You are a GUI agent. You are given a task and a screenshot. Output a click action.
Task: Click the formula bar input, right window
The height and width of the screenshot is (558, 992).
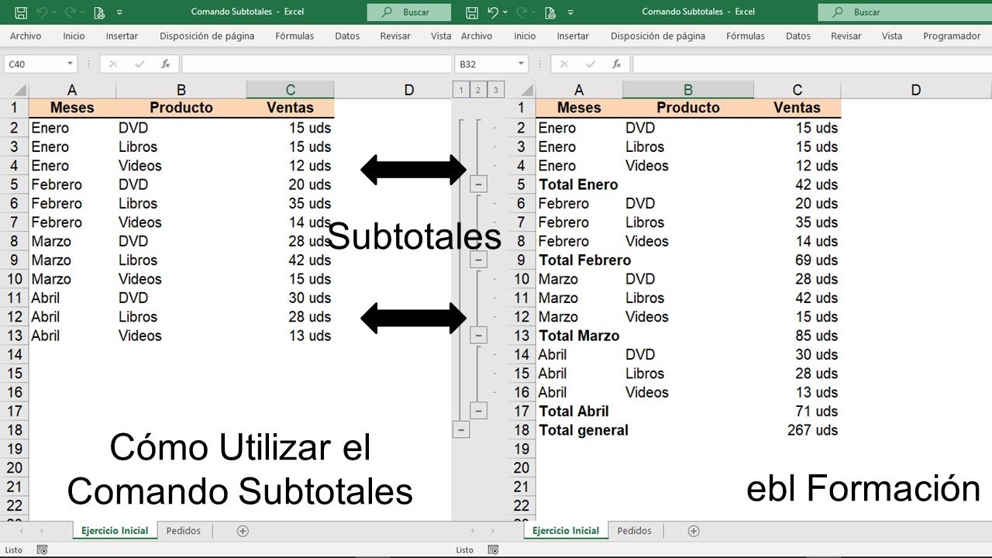tap(812, 64)
